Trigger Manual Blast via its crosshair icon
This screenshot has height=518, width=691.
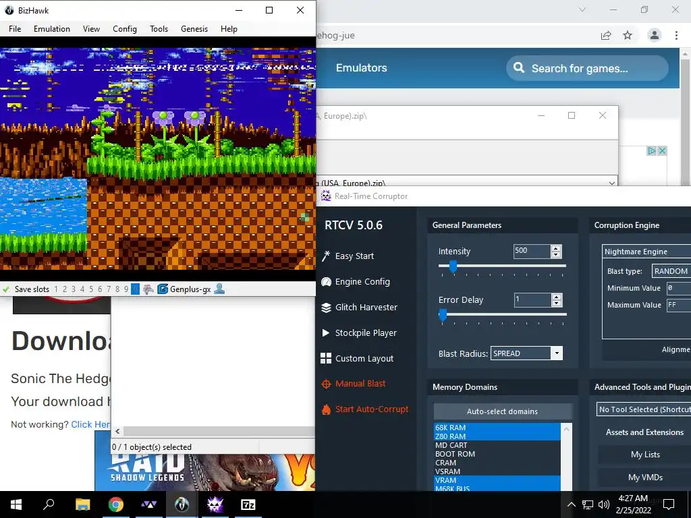tap(326, 384)
